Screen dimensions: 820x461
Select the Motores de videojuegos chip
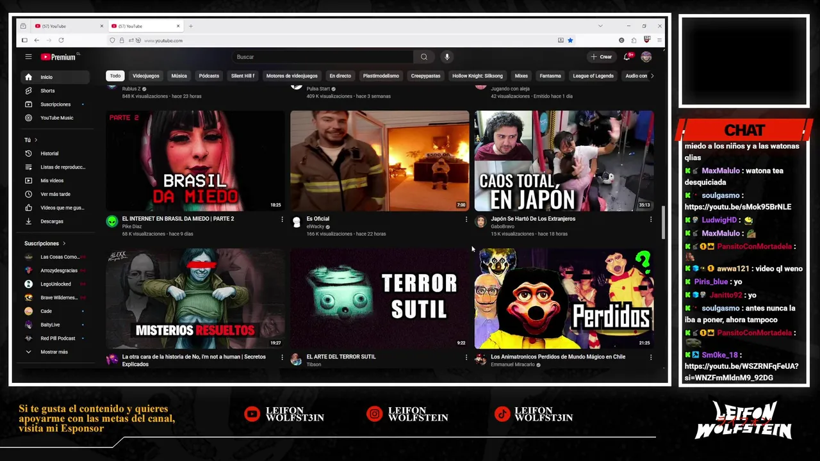[291, 76]
